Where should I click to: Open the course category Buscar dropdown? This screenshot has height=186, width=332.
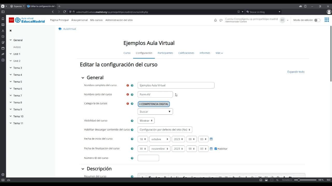click(155, 112)
